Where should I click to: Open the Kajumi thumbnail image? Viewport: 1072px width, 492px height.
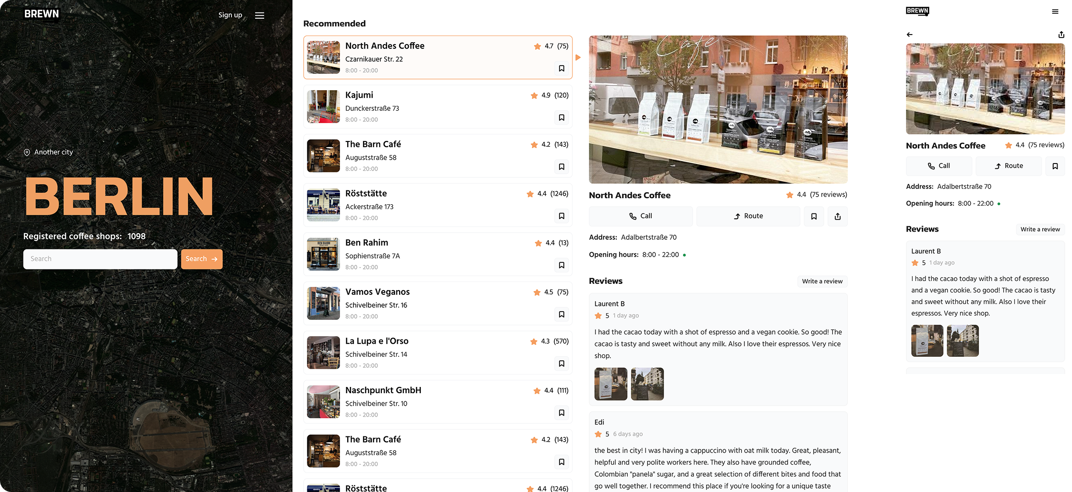(x=323, y=106)
